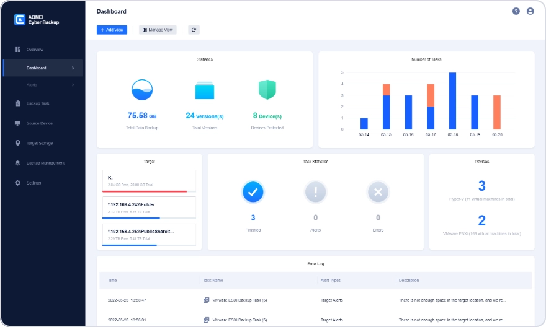Expand the Dashboard submenu chevron
This screenshot has height=327, width=546.
73,68
